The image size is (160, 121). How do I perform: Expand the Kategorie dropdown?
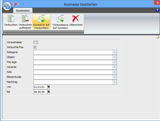click(x=115, y=52)
